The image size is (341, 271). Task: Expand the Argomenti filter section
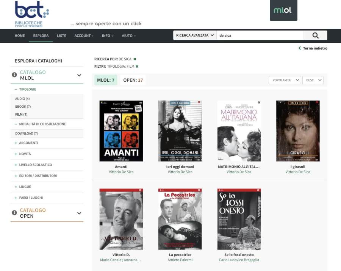coord(28,143)
